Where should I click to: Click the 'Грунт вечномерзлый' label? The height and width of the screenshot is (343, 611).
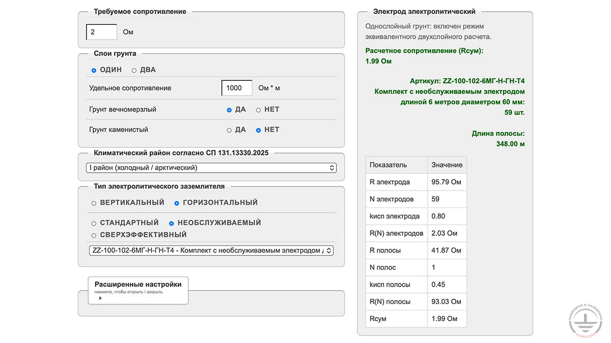123,109
